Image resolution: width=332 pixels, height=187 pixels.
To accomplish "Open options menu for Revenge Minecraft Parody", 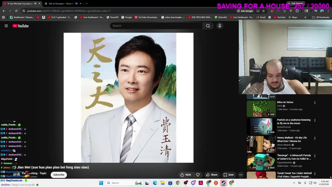I will [315, 156].
